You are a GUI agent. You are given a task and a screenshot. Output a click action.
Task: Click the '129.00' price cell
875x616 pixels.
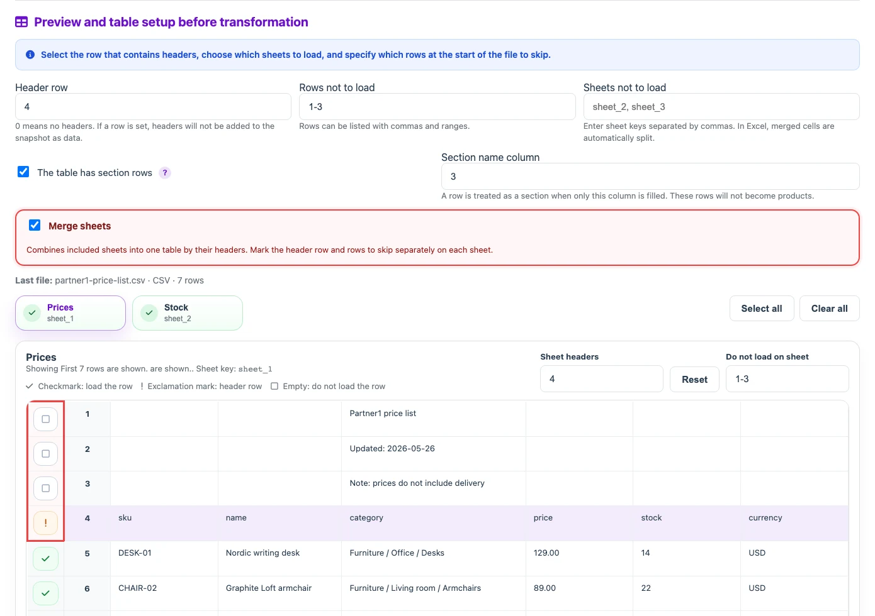click(x=579, y=558)
